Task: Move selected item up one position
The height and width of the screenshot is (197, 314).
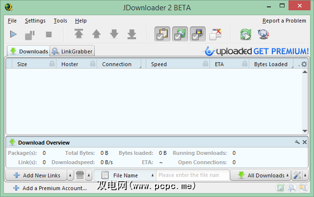Action: [x=96, y=34]
